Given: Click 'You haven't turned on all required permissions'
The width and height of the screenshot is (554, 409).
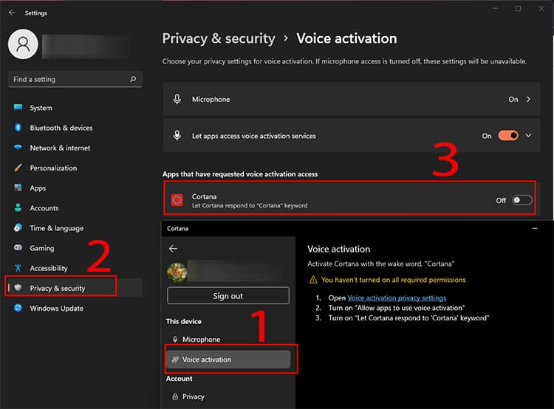Looking at the screenshot, I should tap(393, 280).
